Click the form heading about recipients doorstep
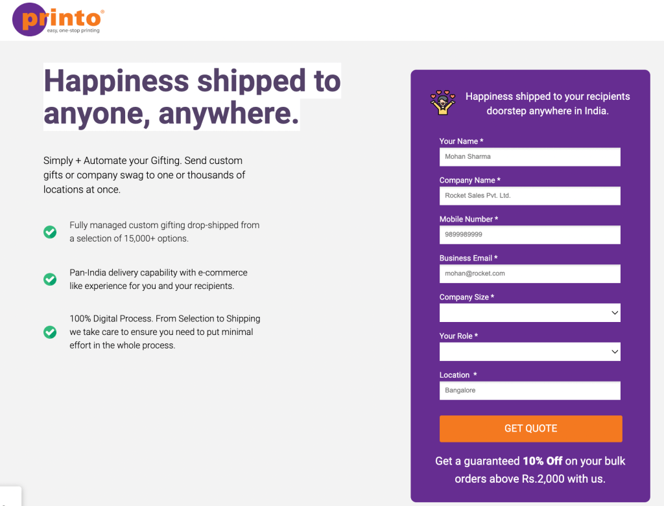 click(x=547, y=103)
